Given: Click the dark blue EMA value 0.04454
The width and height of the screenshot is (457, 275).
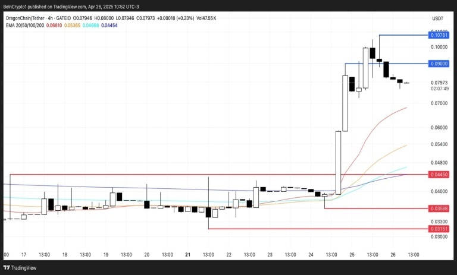Looking at the screenshot, I should (x=109, y=26).
